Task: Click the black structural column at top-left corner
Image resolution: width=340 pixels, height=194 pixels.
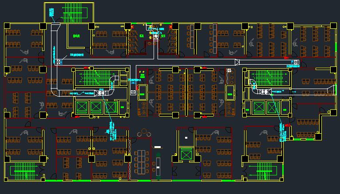Action: (8, 26)
